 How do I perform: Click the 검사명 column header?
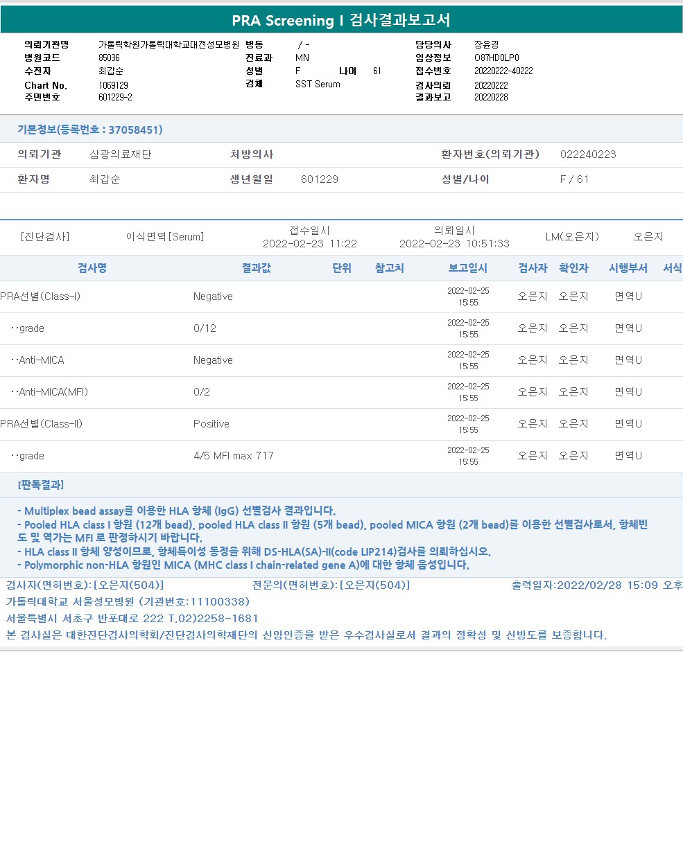(92, 268)
